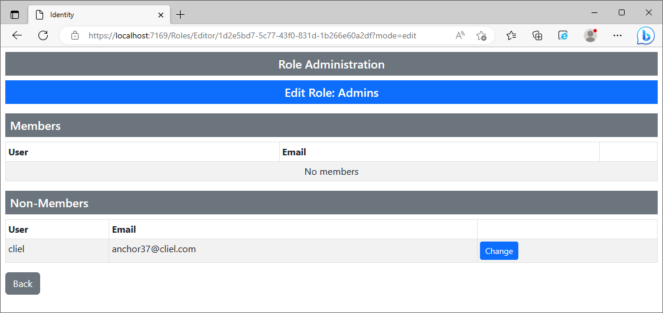Select the email anchor37@cliel.com

154,249
